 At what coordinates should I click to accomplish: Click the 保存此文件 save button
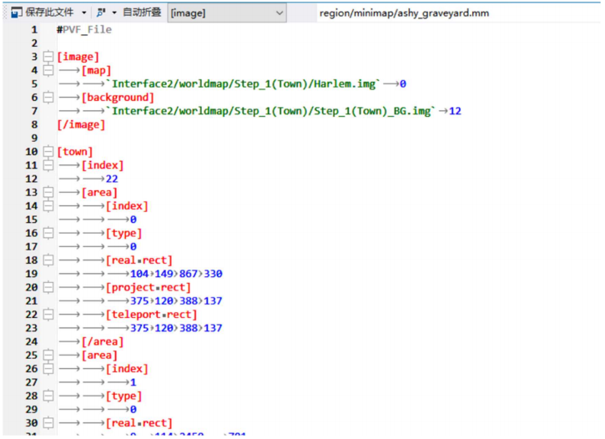click(49, 13)
